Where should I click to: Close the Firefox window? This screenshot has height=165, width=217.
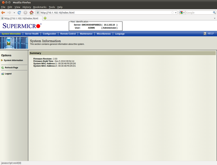3,2
